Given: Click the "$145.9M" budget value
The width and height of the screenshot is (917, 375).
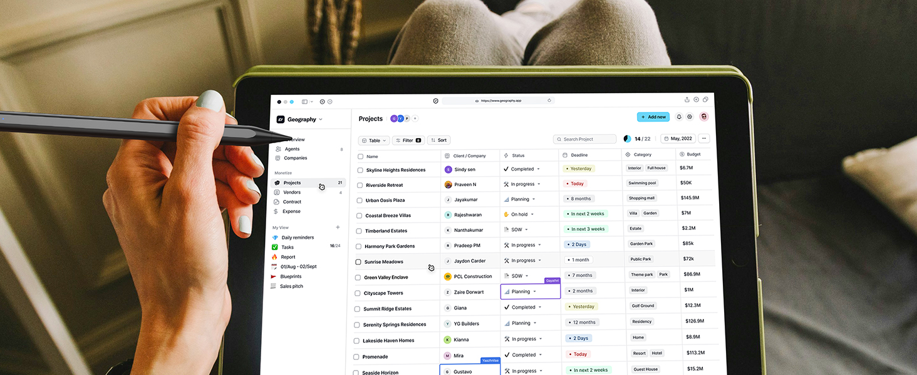Looking at the screenshot, I should 690,197.
